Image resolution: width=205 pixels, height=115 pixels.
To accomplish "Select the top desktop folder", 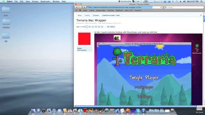I will coord(6,10).
